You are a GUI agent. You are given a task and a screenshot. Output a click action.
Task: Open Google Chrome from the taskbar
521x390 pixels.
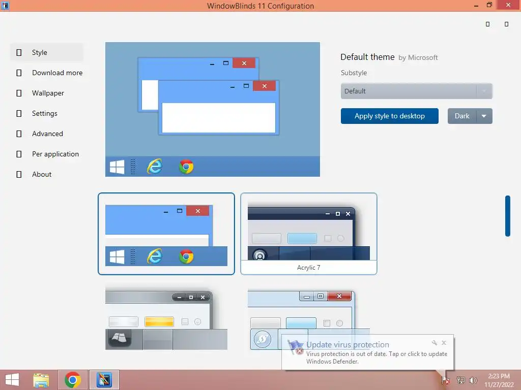pyautogui.click(x=73, y=380)
